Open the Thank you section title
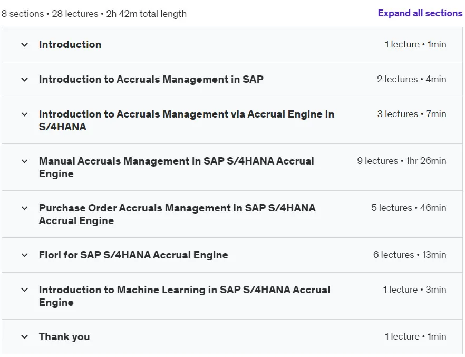The width and height of the screenshot is (465, 357). pyautogui.click(x=64, y=336)
